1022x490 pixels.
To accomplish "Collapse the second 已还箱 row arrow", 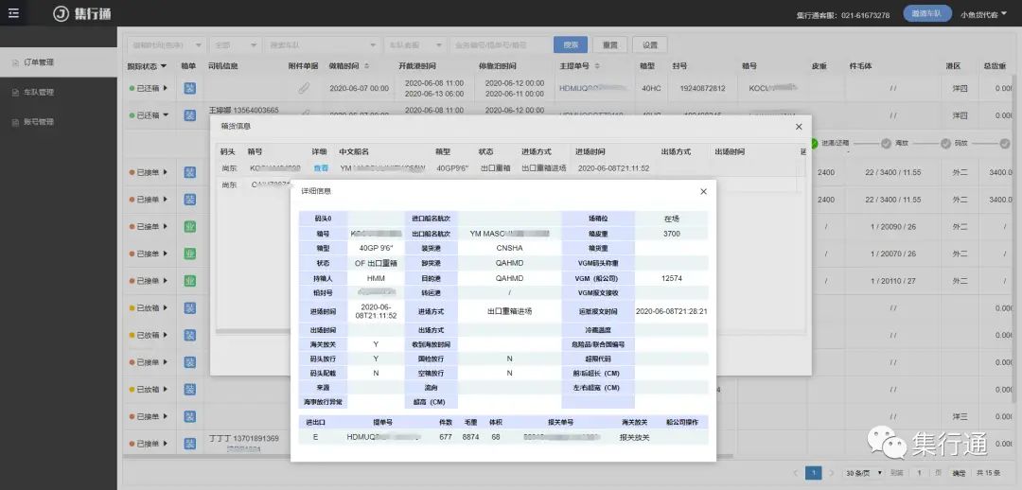I will (x=166, y=115).
